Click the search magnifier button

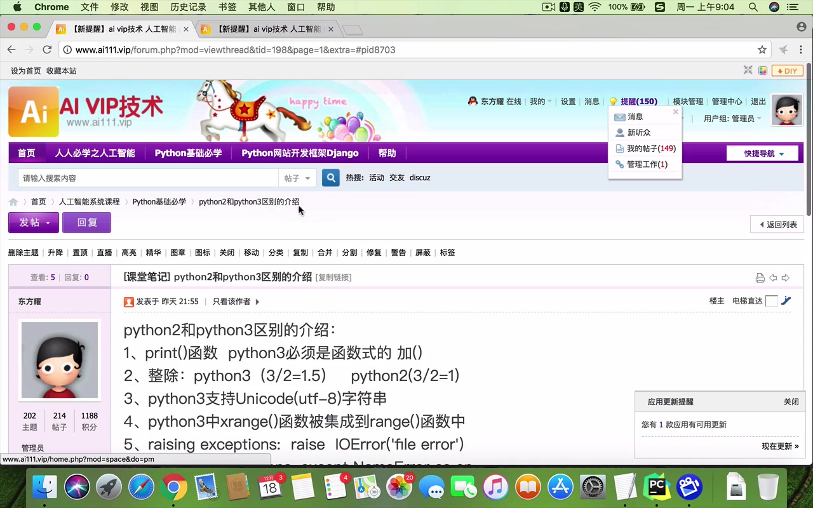[330, 178]
